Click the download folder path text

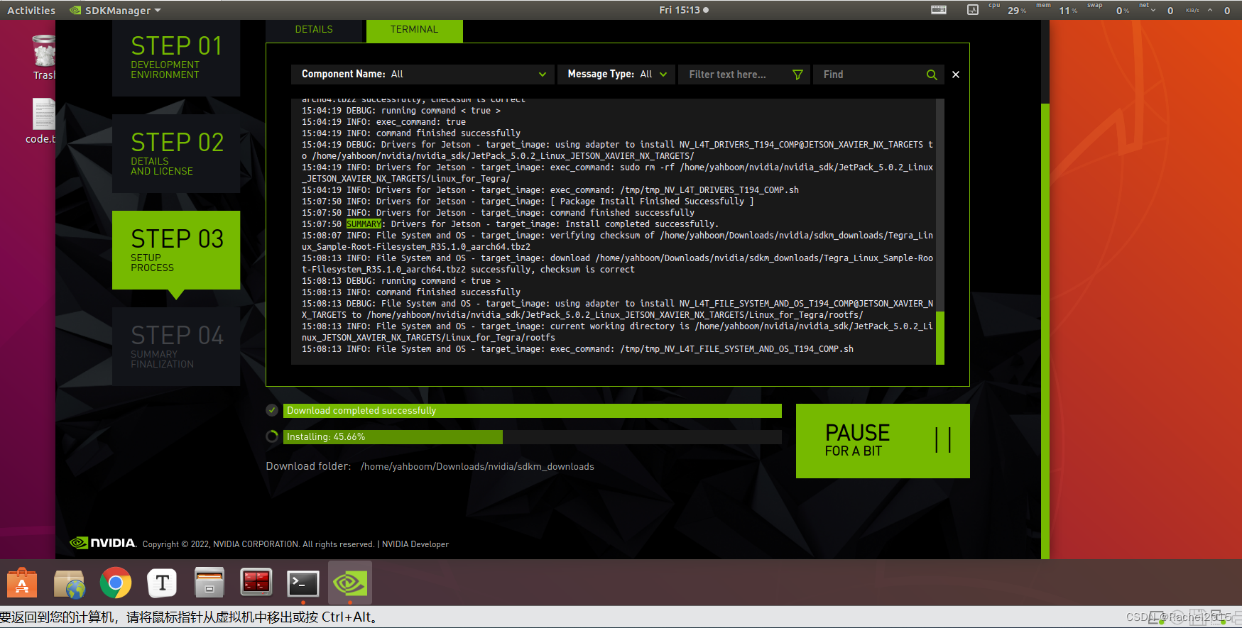tap(477, 466)
